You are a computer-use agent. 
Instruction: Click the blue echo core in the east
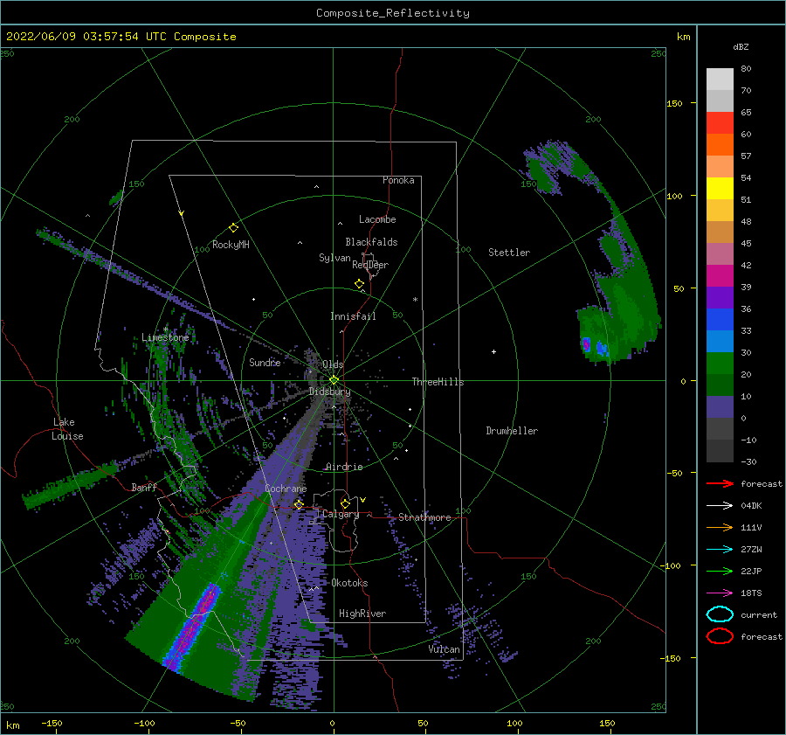[602, 348]
